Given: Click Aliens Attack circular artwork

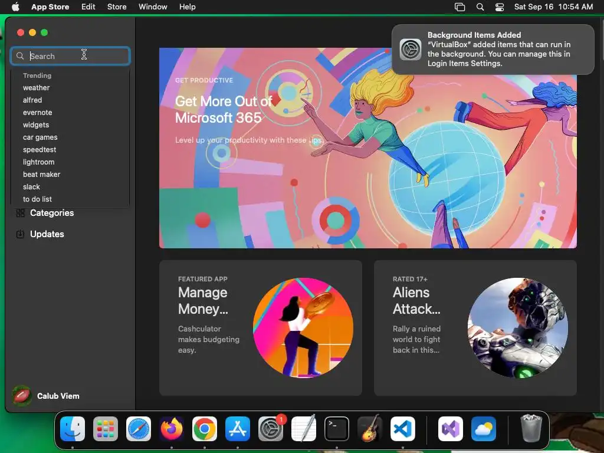Looking at the screenshot, I should [x=518, y=328].
